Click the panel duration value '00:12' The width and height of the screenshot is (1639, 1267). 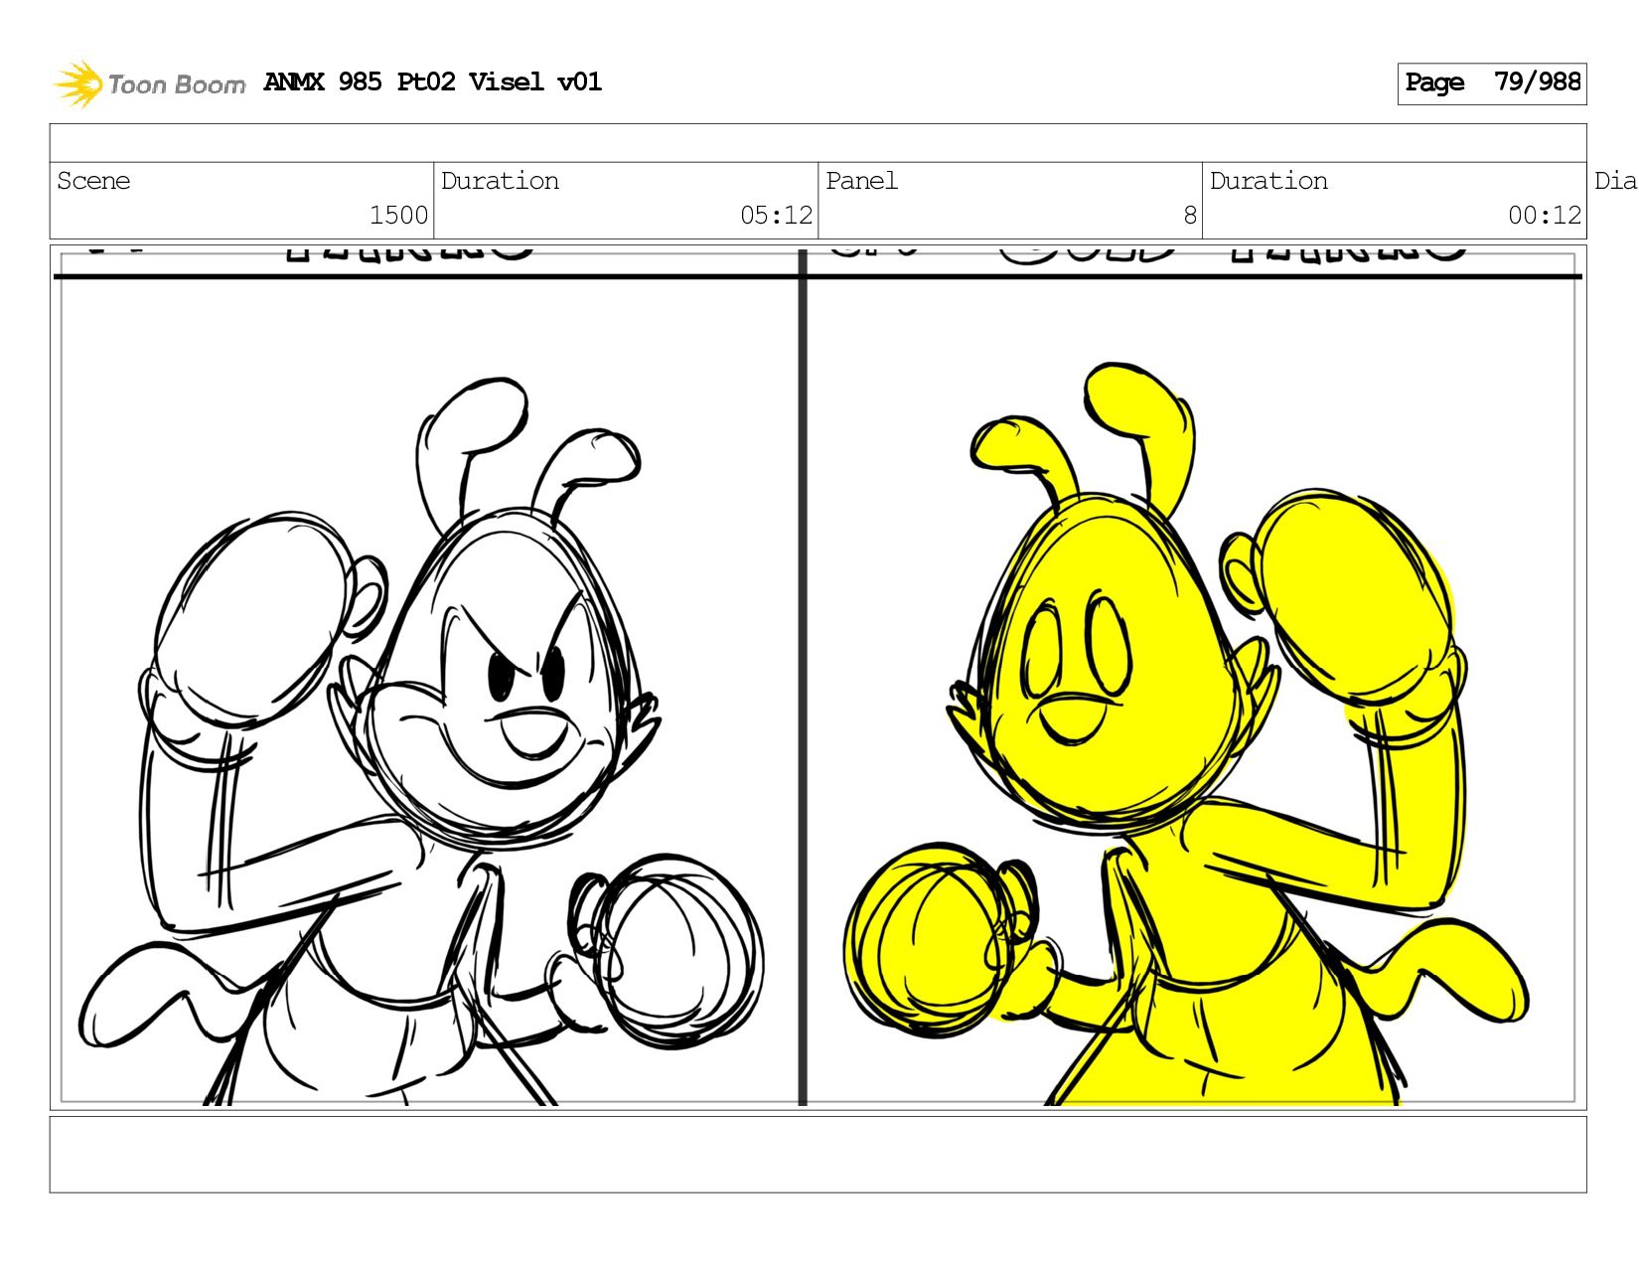1545,216
